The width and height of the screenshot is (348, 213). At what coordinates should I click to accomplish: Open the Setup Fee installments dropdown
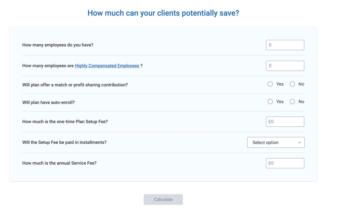[276, 143]
